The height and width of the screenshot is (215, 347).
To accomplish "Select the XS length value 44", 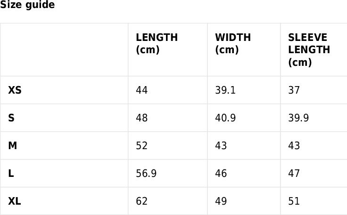I will pyautogui.click(x=141, y=90).
